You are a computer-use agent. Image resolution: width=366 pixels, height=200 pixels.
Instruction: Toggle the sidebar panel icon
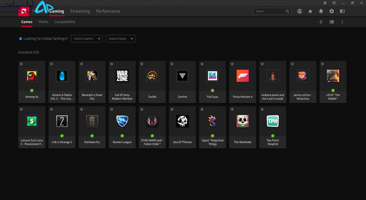342,11
